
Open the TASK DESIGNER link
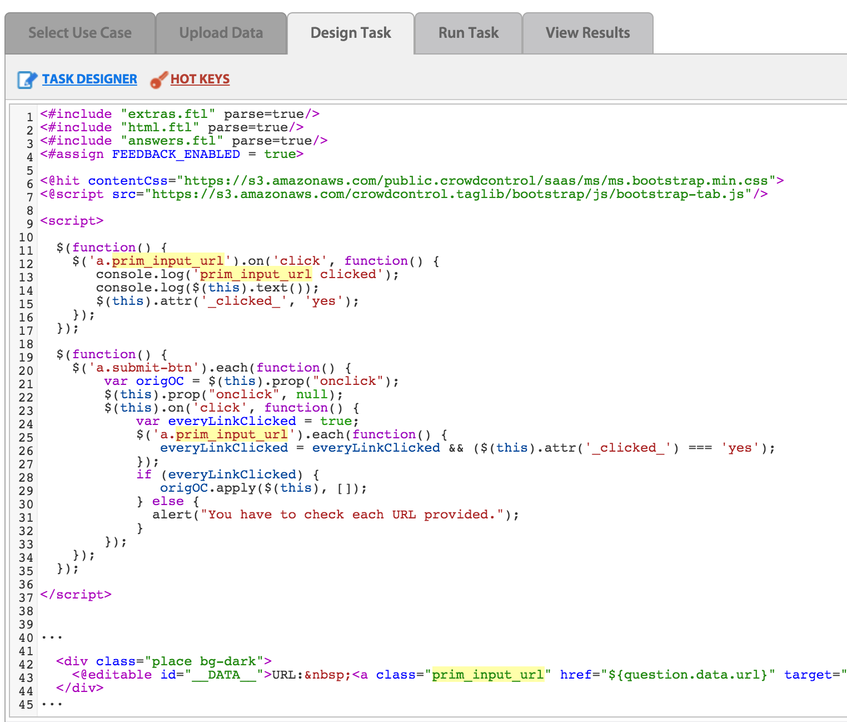[89, 79]
